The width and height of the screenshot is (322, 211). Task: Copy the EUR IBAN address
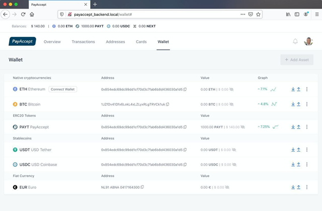[x=142, y=187]
